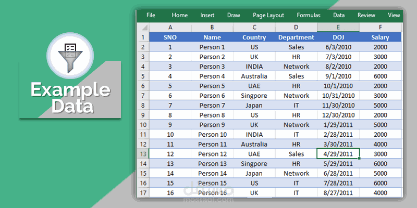The width and height of the screenshot is (417, 208).
Task: Select the Review tab
Action: click(366, 16)
